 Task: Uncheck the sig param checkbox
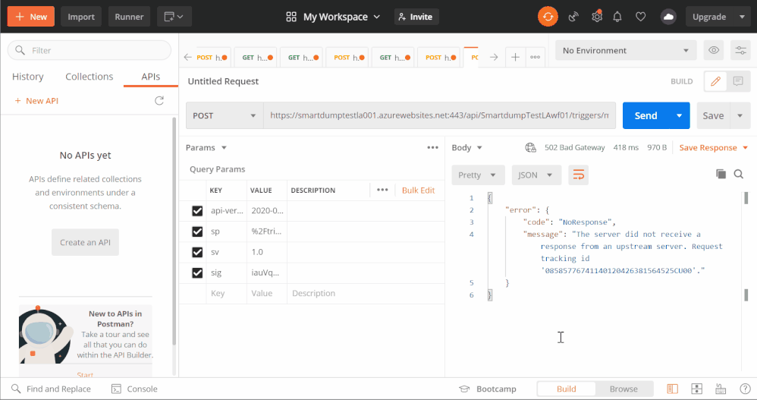pos(197,273)
